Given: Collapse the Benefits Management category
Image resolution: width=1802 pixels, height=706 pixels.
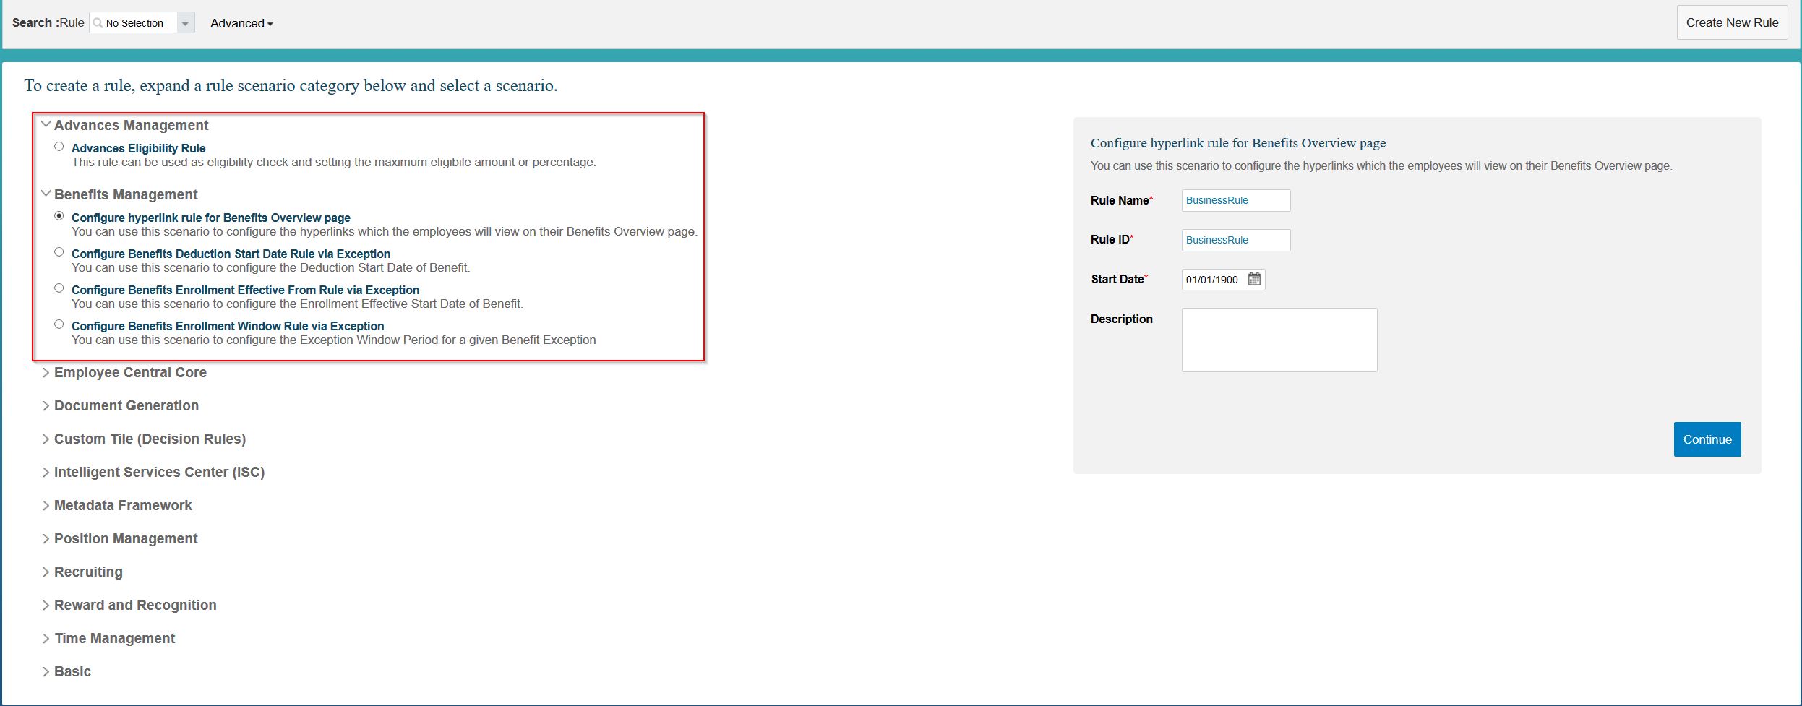Looking at the screenshot, I should click(x=46, y=194).
